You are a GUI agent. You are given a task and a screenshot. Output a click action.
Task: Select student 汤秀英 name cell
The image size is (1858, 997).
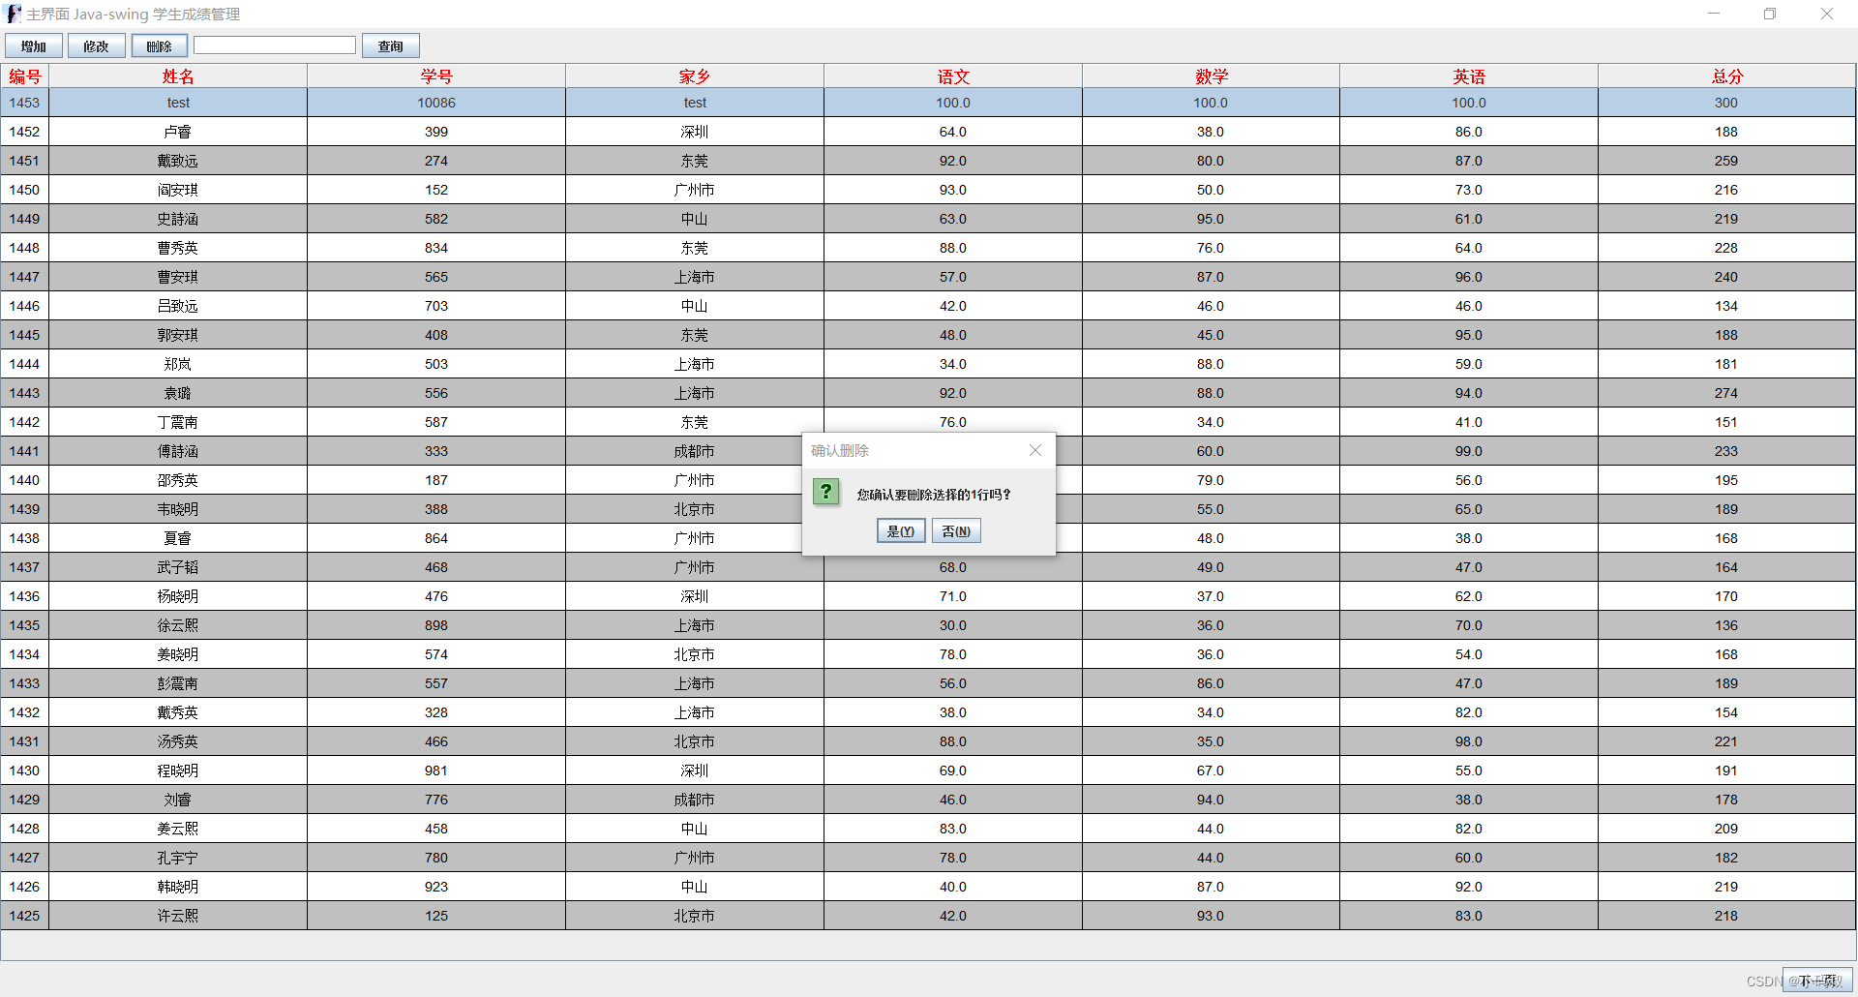(178, 741)
